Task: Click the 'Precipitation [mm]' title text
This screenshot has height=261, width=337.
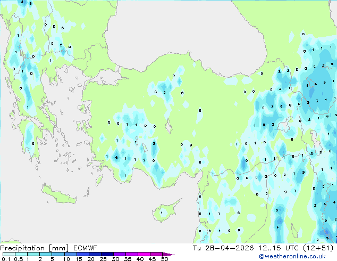Action: pyautogui.click(x=35, y=248)
